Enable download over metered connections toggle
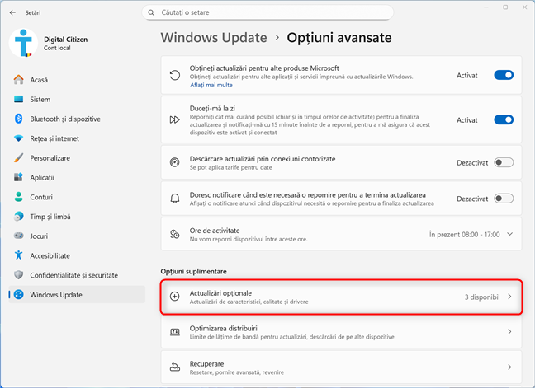The image size is (535, 388). tap(504, 162)
